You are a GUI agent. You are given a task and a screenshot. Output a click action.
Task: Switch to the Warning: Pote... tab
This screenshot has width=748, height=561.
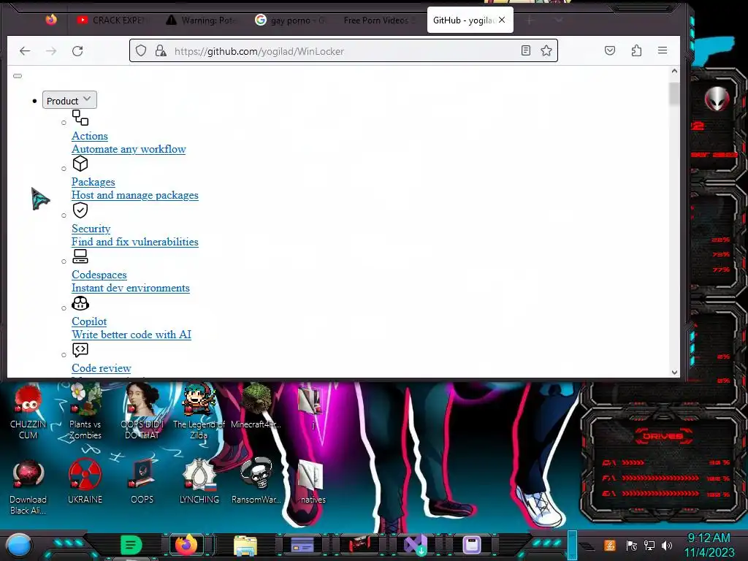202,20
